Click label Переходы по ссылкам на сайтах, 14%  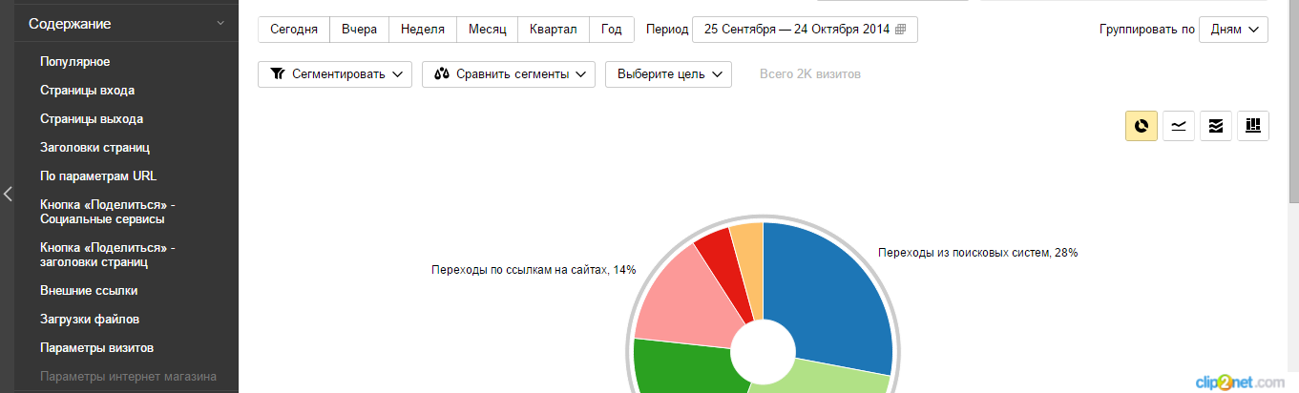[x=534, y=270]
